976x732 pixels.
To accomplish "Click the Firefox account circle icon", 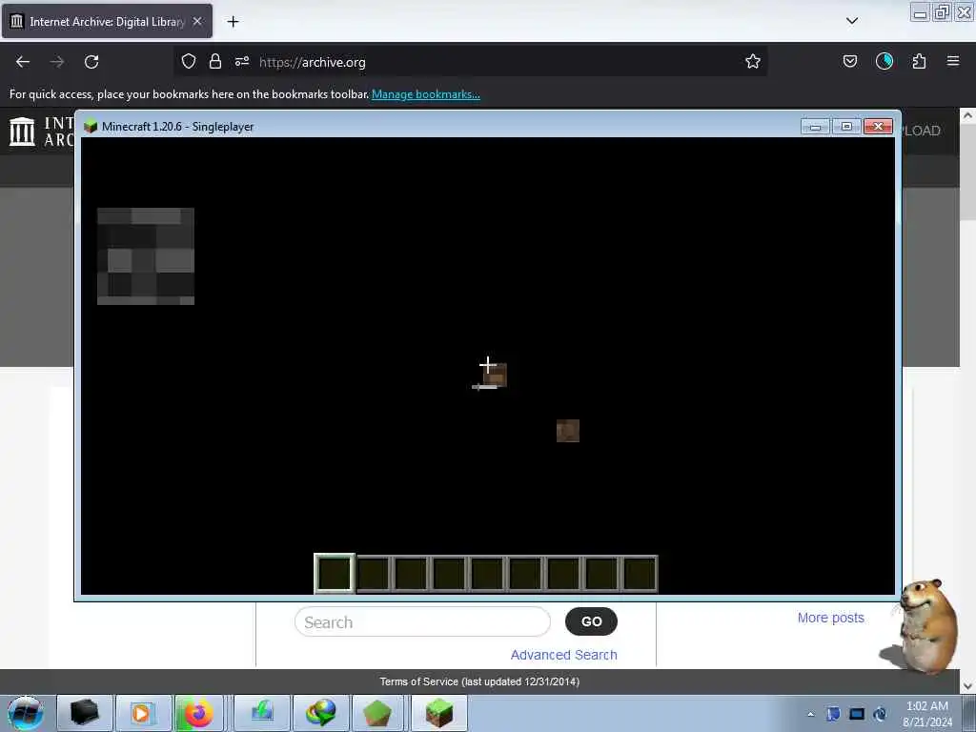I will click(884, 61).
